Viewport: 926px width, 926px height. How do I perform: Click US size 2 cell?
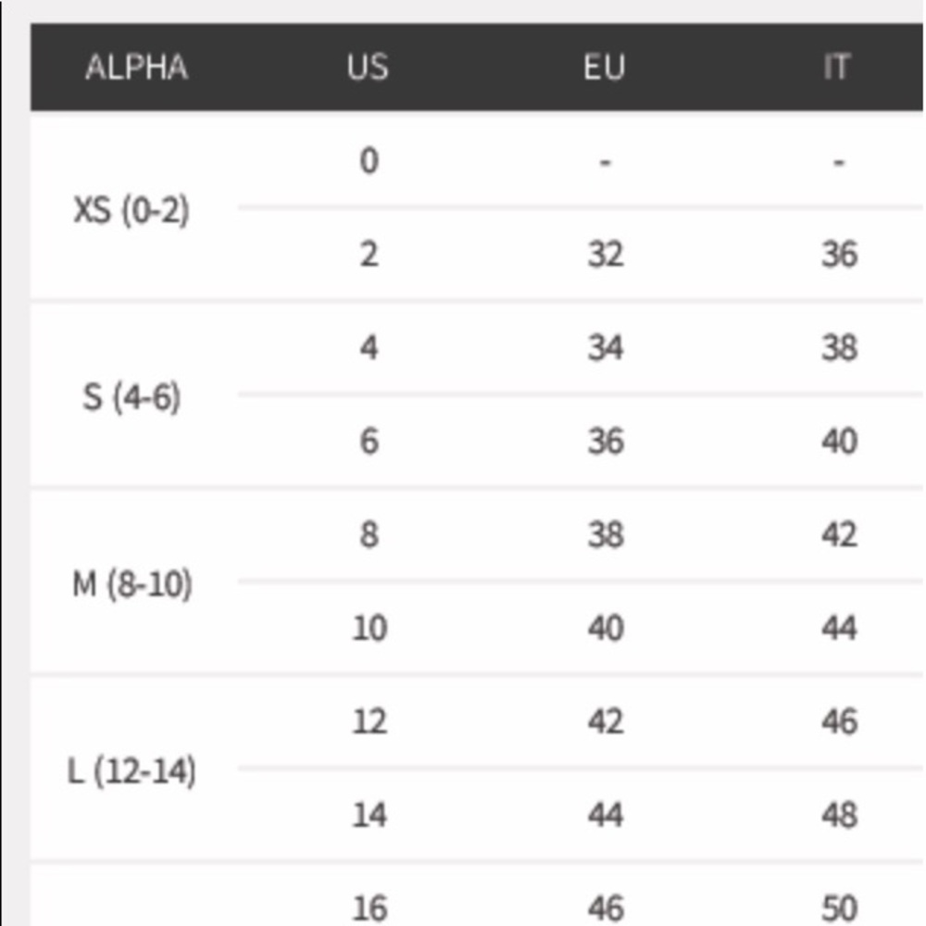[369, 255]
